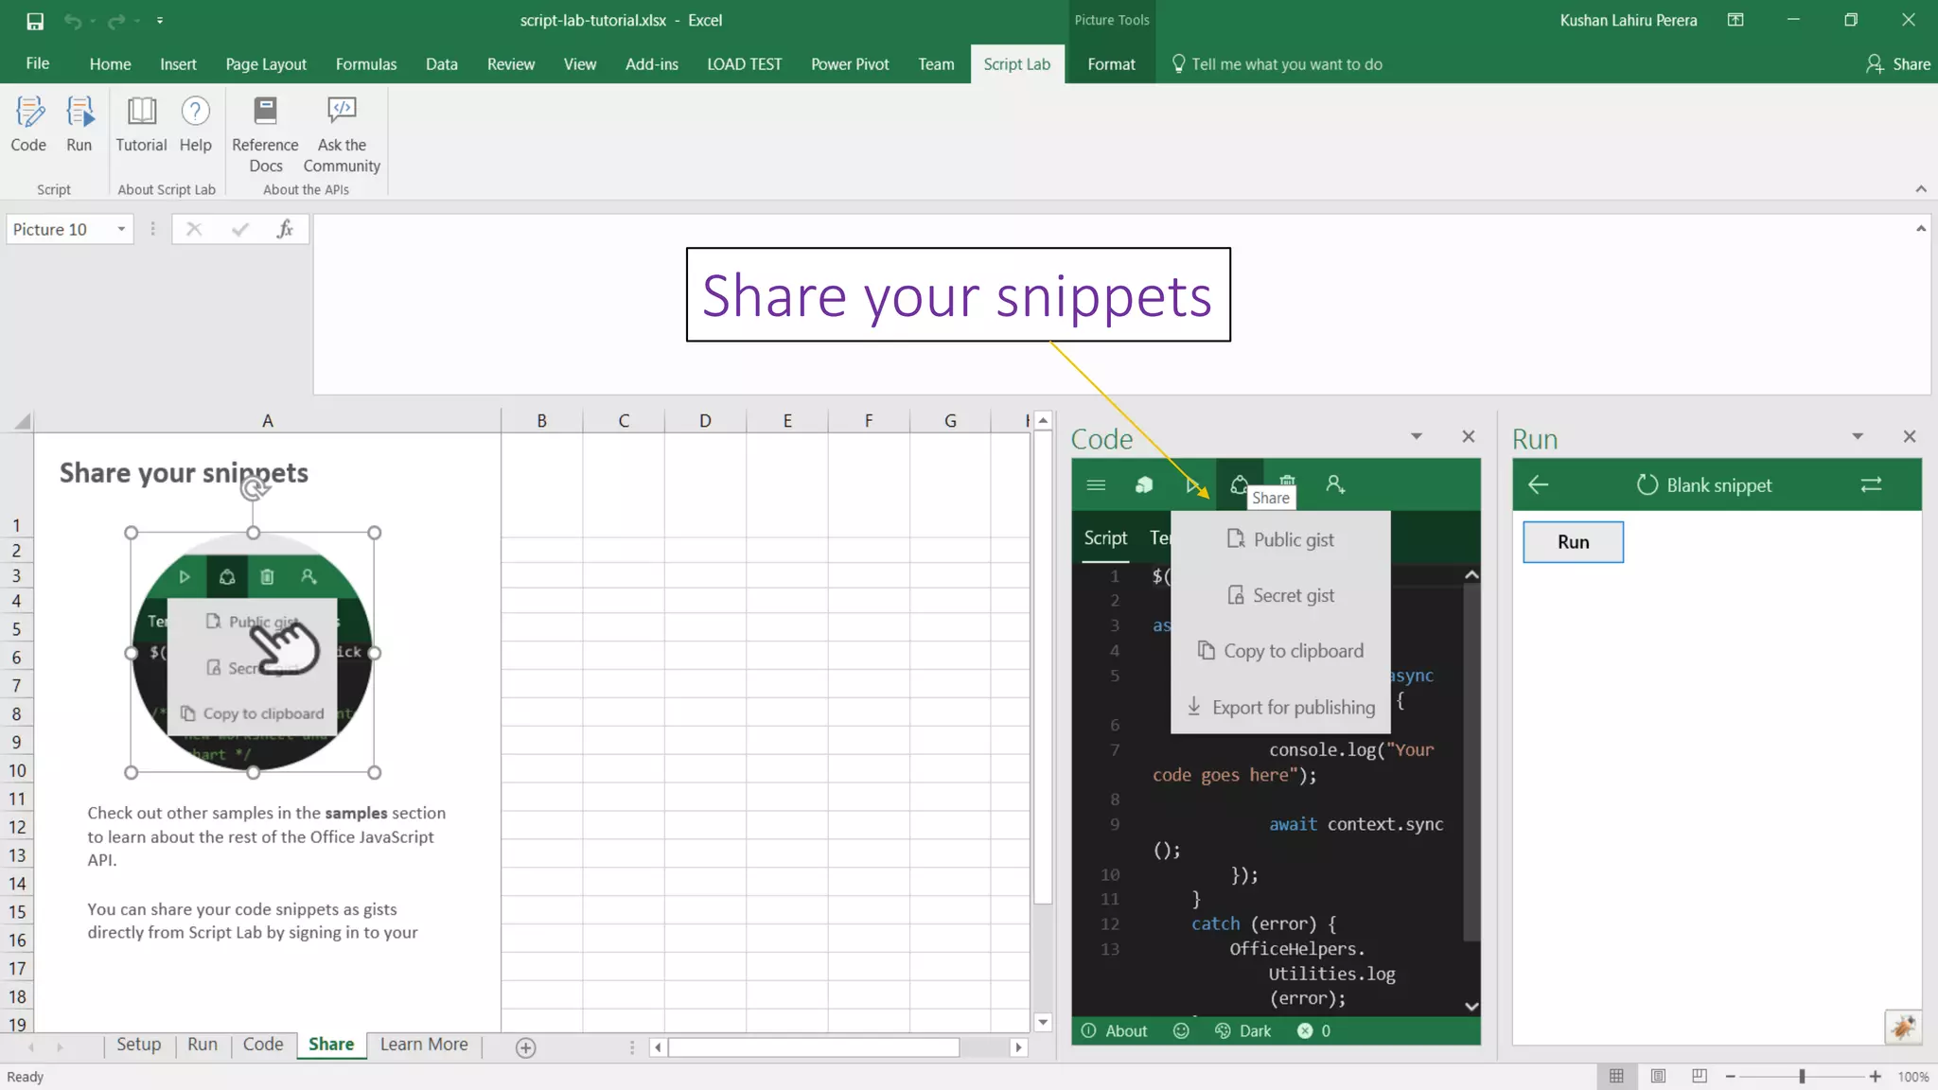Select the Script tab in the code editor
This screenshot has height=1090, width=1938.
click(1105, 538)
